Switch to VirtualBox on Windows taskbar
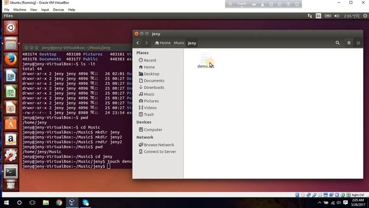Viewport: 369px width, 208px height. [72, 203]
